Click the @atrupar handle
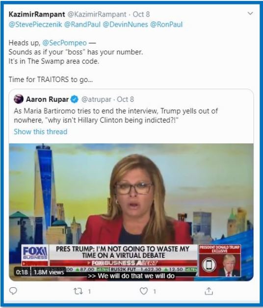The image size is (263, 308). tap(96, 99)
